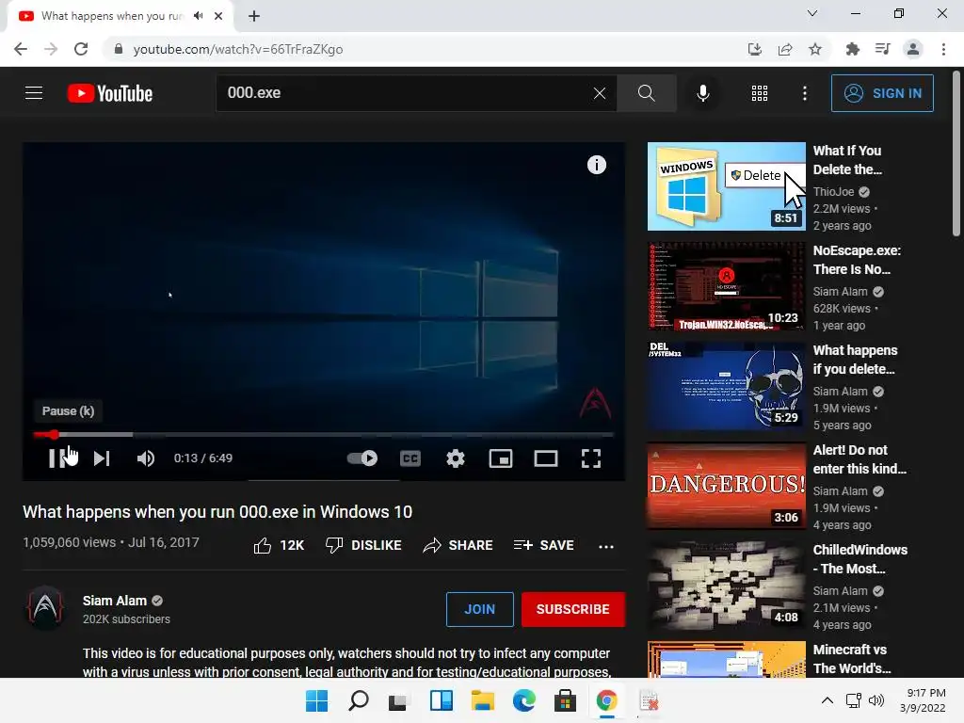This screenshot has width=964, height=723.
Task: Install app icon in address bar
Action: pos(755,49)
